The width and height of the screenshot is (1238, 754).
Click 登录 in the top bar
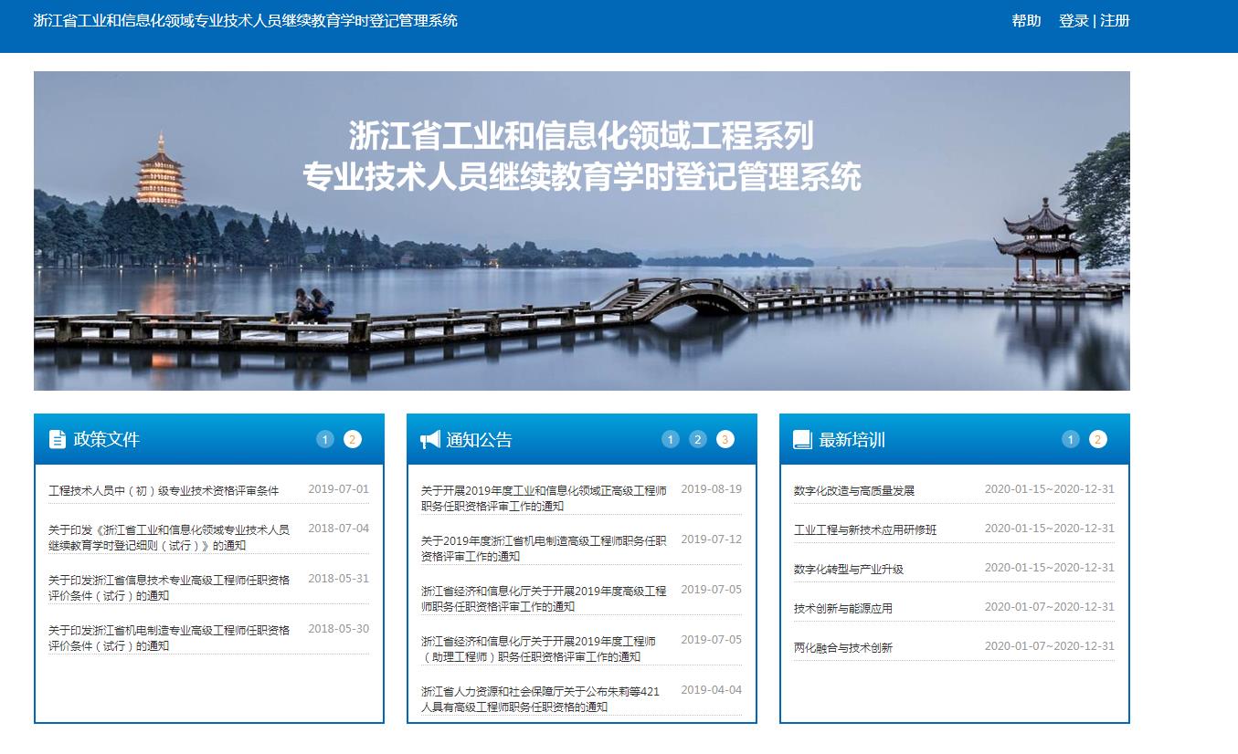click(x=1074, y=21)
